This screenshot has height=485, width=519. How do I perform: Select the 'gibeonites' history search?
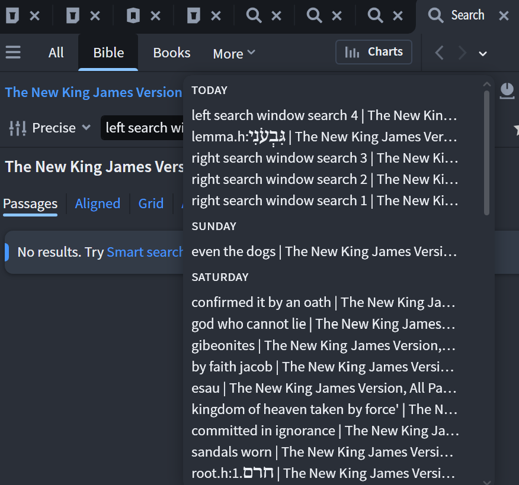pyautogui.click(x=325, y=345)
